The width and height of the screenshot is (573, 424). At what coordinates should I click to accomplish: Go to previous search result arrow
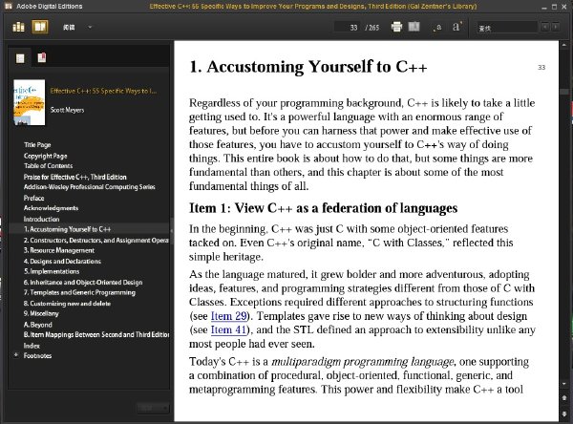pos(545,27)
